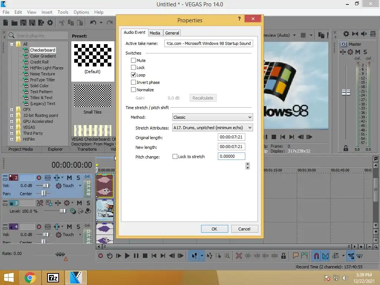This screenshot has height=285, width=380.
Task: Toggle Solo on audio track 4
Action: [78, 227]
